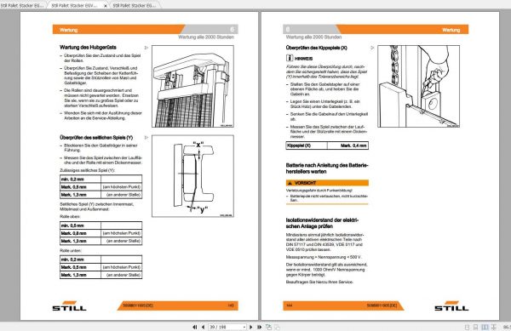Select the active Still Pallet Stacker EGV tab
This screenshot has height=331, width=511.
click(x=75, y=6)
